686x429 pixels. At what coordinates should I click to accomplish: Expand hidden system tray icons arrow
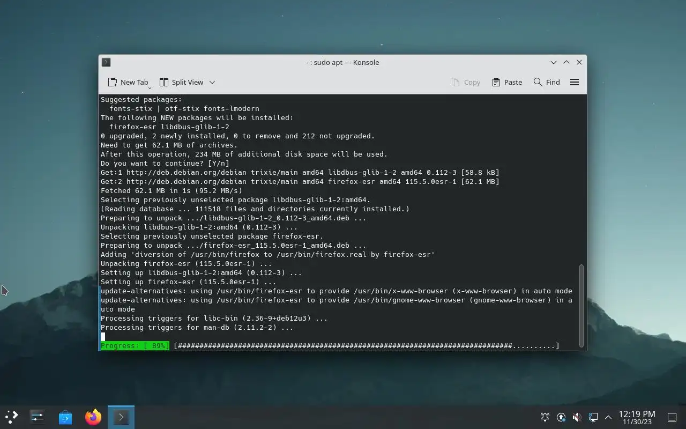(608, 417)
